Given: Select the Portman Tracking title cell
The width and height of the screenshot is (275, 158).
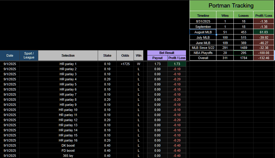Looking at the screenshot, I should pos(232,6).
